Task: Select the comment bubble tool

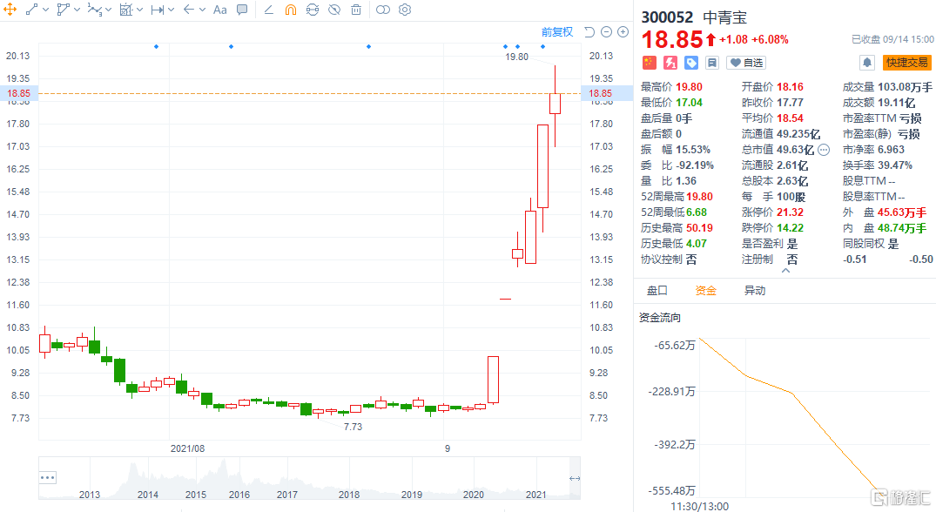Action: pyautogui.click(x=242, y=10)
